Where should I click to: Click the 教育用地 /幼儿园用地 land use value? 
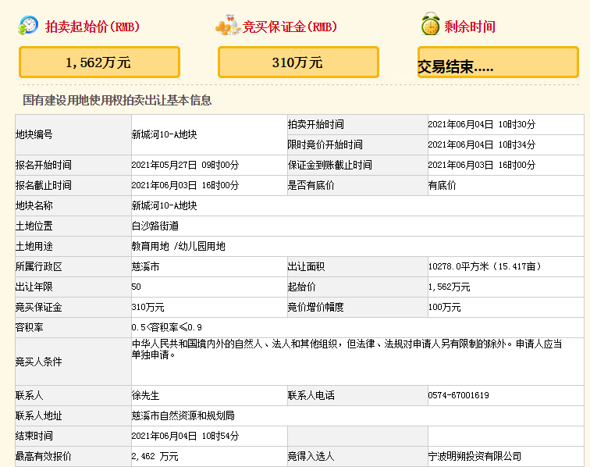[x=178, y=246]
